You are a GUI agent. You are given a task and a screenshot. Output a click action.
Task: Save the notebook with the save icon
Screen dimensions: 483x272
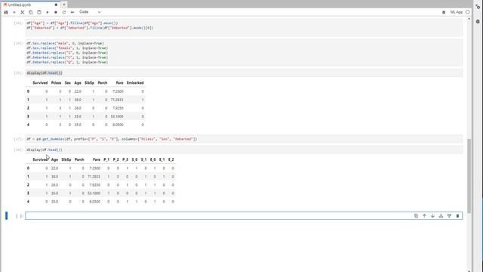(6, 12)
